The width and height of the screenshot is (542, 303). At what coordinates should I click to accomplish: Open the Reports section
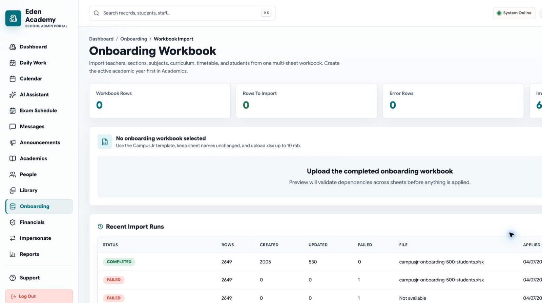(39, 254)
